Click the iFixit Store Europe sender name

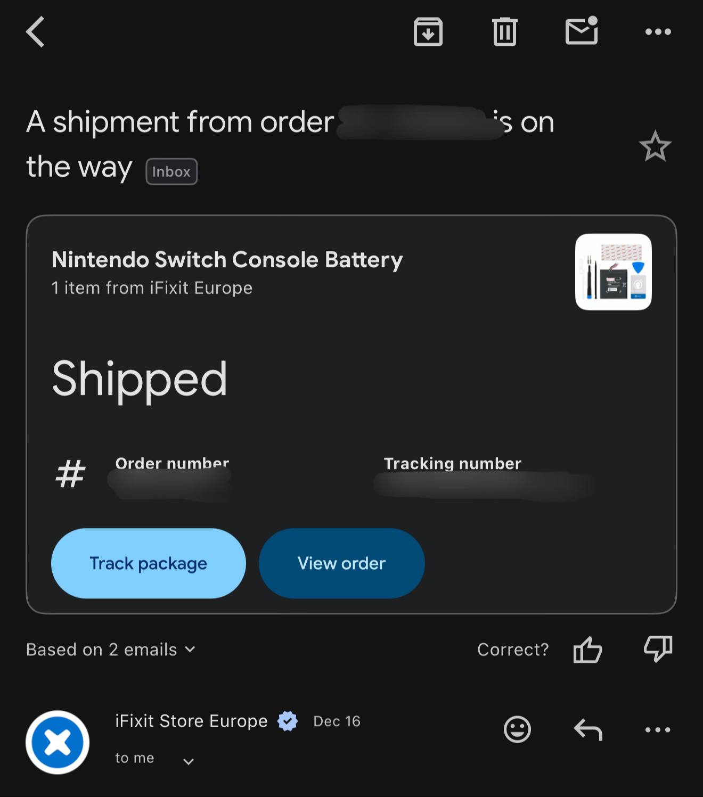coord(191,721)
